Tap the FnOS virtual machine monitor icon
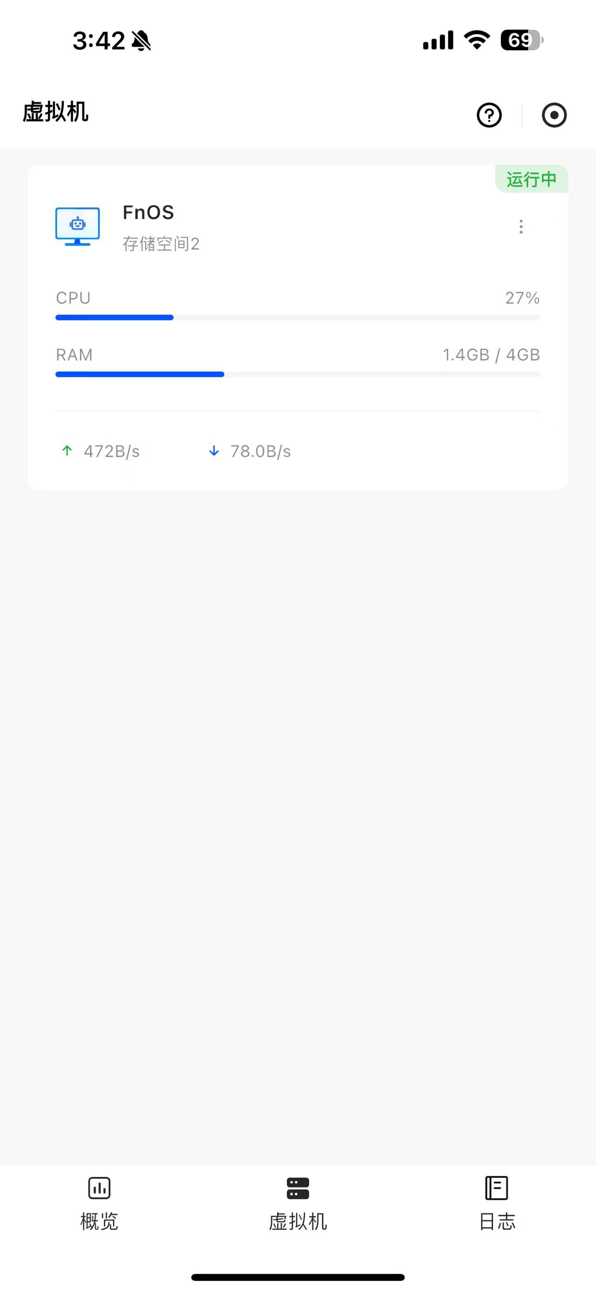 coord(78,226)
